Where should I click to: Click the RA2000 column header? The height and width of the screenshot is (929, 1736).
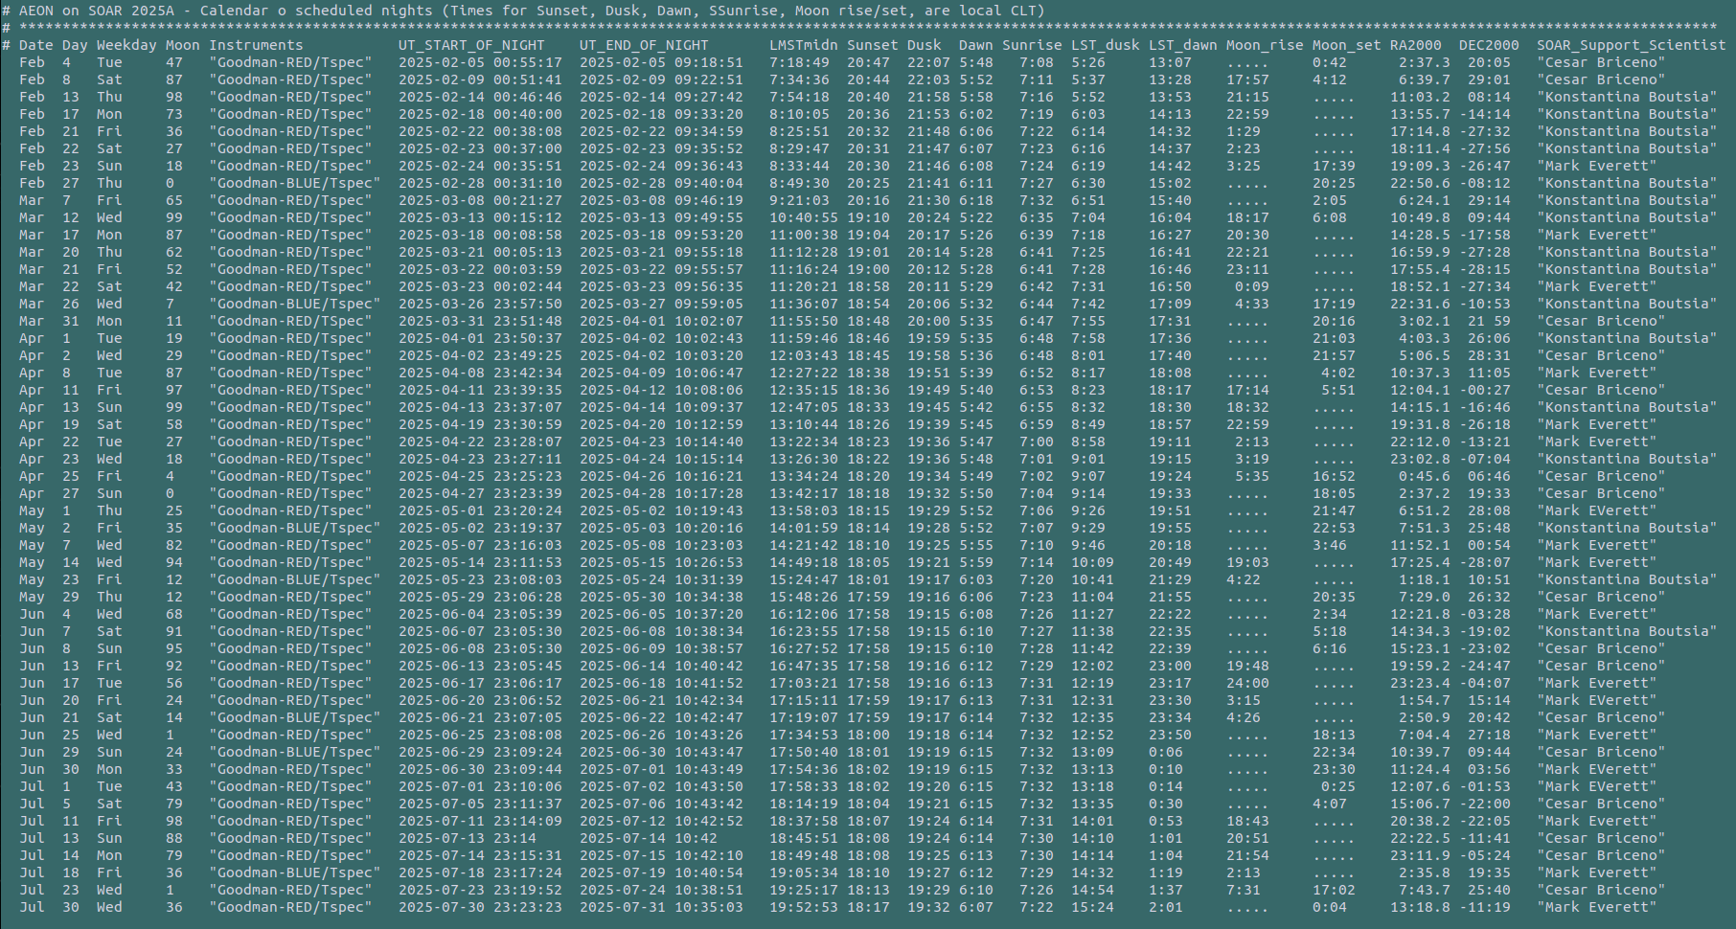click(x=1416, y=45)
